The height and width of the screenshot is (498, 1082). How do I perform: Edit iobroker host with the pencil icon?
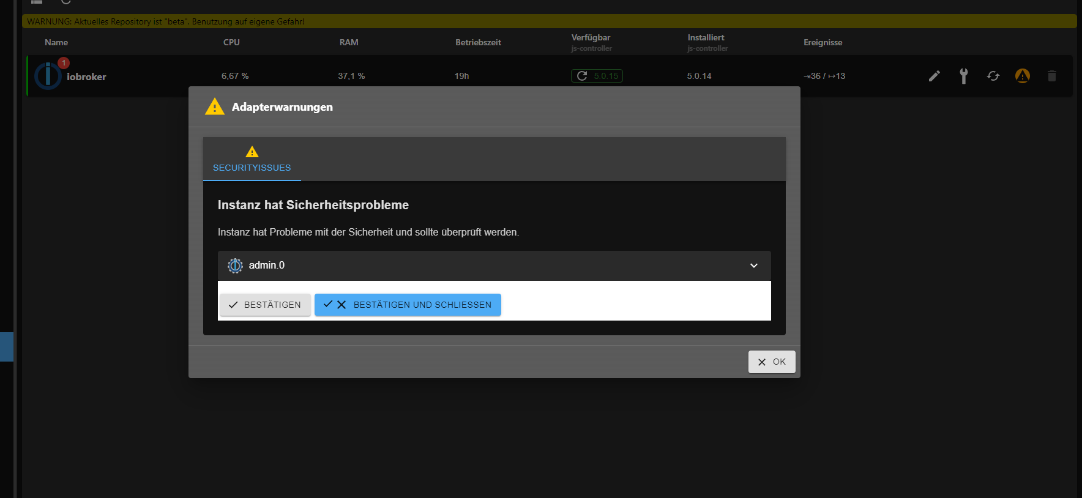(x=934, y=76)
